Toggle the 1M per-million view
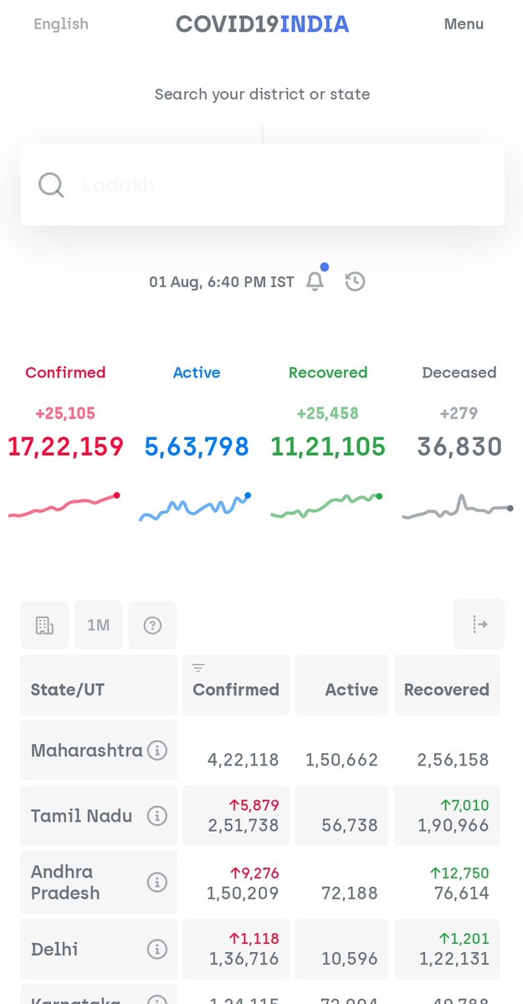Screen dimensions: 523x1004 tap(99, 625)
